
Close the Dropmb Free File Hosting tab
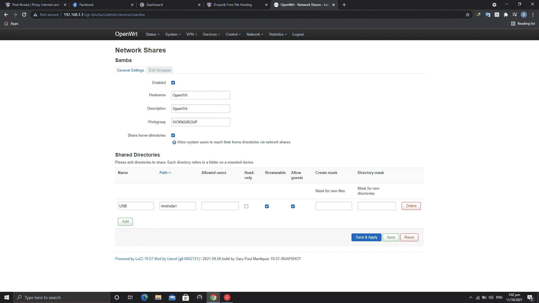tap(266, 5)
